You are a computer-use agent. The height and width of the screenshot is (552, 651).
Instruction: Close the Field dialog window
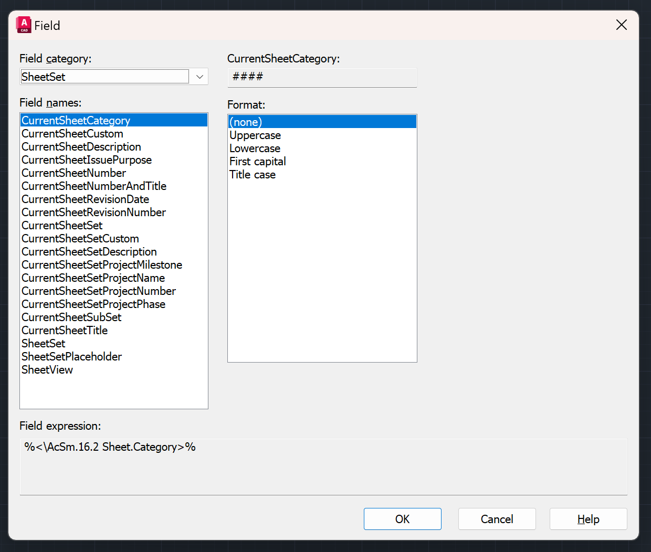click(x=621, y=25)
